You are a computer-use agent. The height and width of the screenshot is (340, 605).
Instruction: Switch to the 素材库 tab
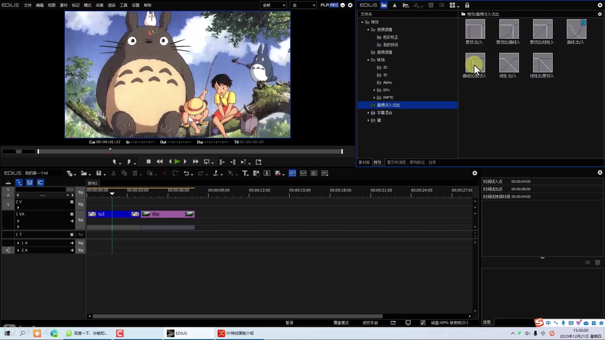pos(364,162)
